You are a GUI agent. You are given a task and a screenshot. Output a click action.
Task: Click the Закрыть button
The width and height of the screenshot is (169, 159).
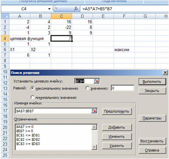152,91
